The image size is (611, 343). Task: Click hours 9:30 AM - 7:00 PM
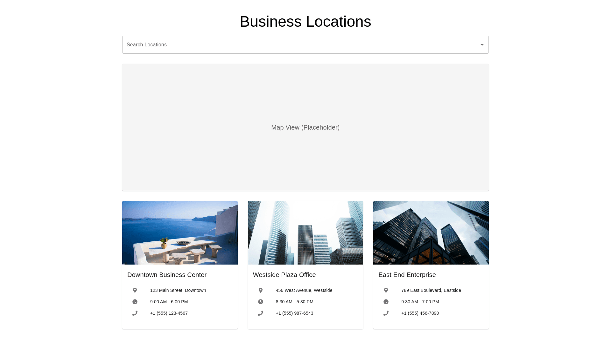coord(420,302)
